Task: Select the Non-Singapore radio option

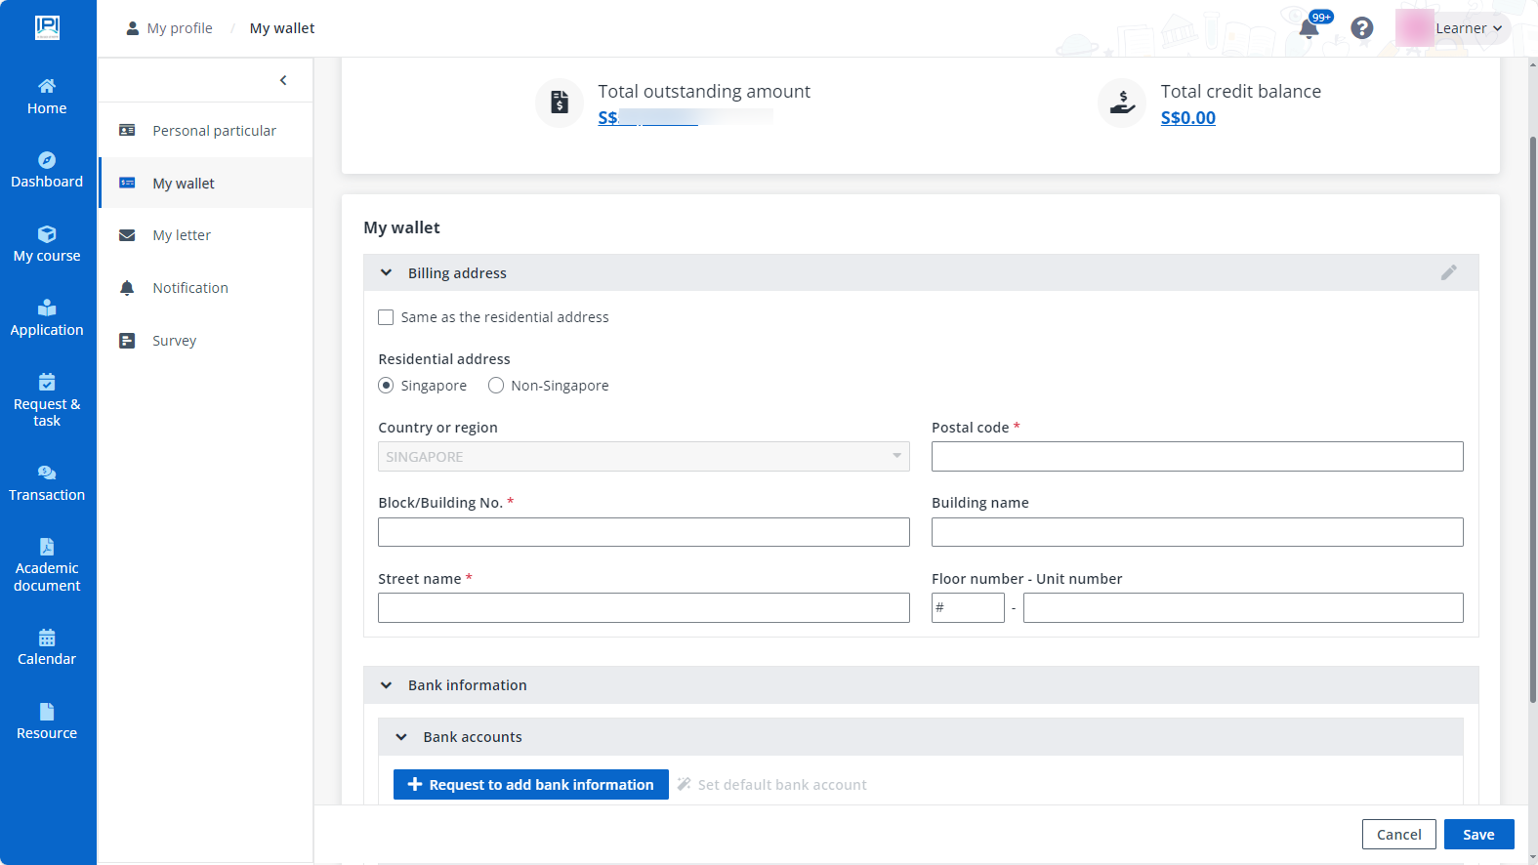Action: click(x=496, y=386)
